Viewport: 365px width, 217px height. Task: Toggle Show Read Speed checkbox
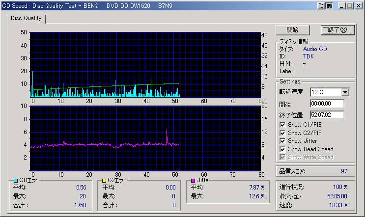pos(282,149)
